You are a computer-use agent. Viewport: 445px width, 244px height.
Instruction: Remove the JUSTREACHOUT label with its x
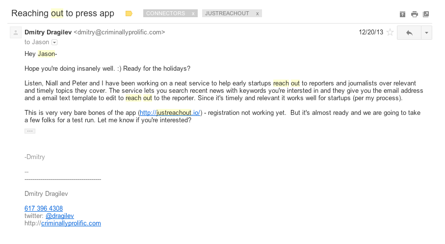click(x=257, y=14)
